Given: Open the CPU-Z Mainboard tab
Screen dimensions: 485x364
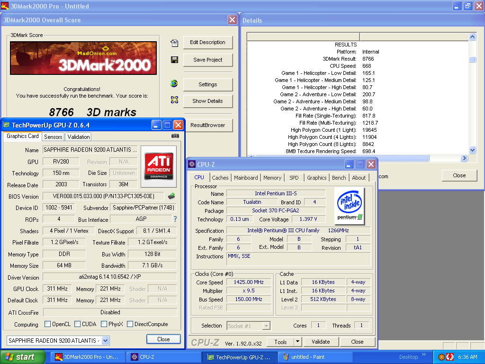Looking at the screenshot, I should tap(246, 178).
